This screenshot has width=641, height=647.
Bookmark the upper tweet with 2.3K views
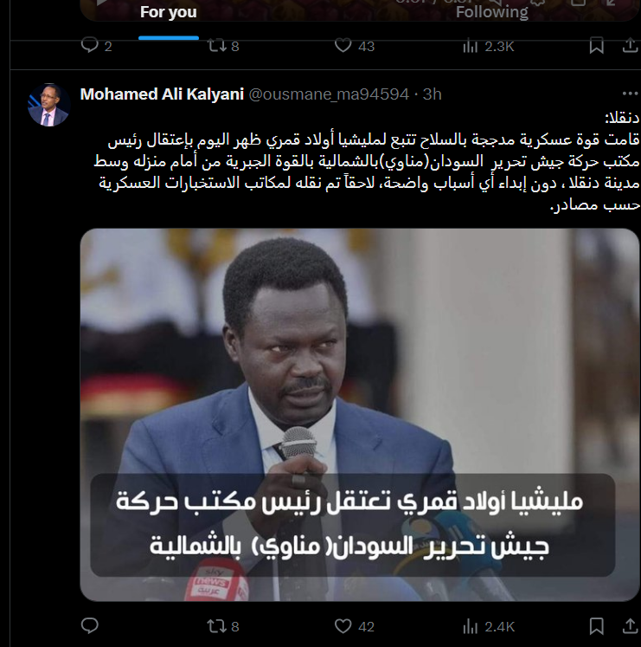tap(596, 45)
